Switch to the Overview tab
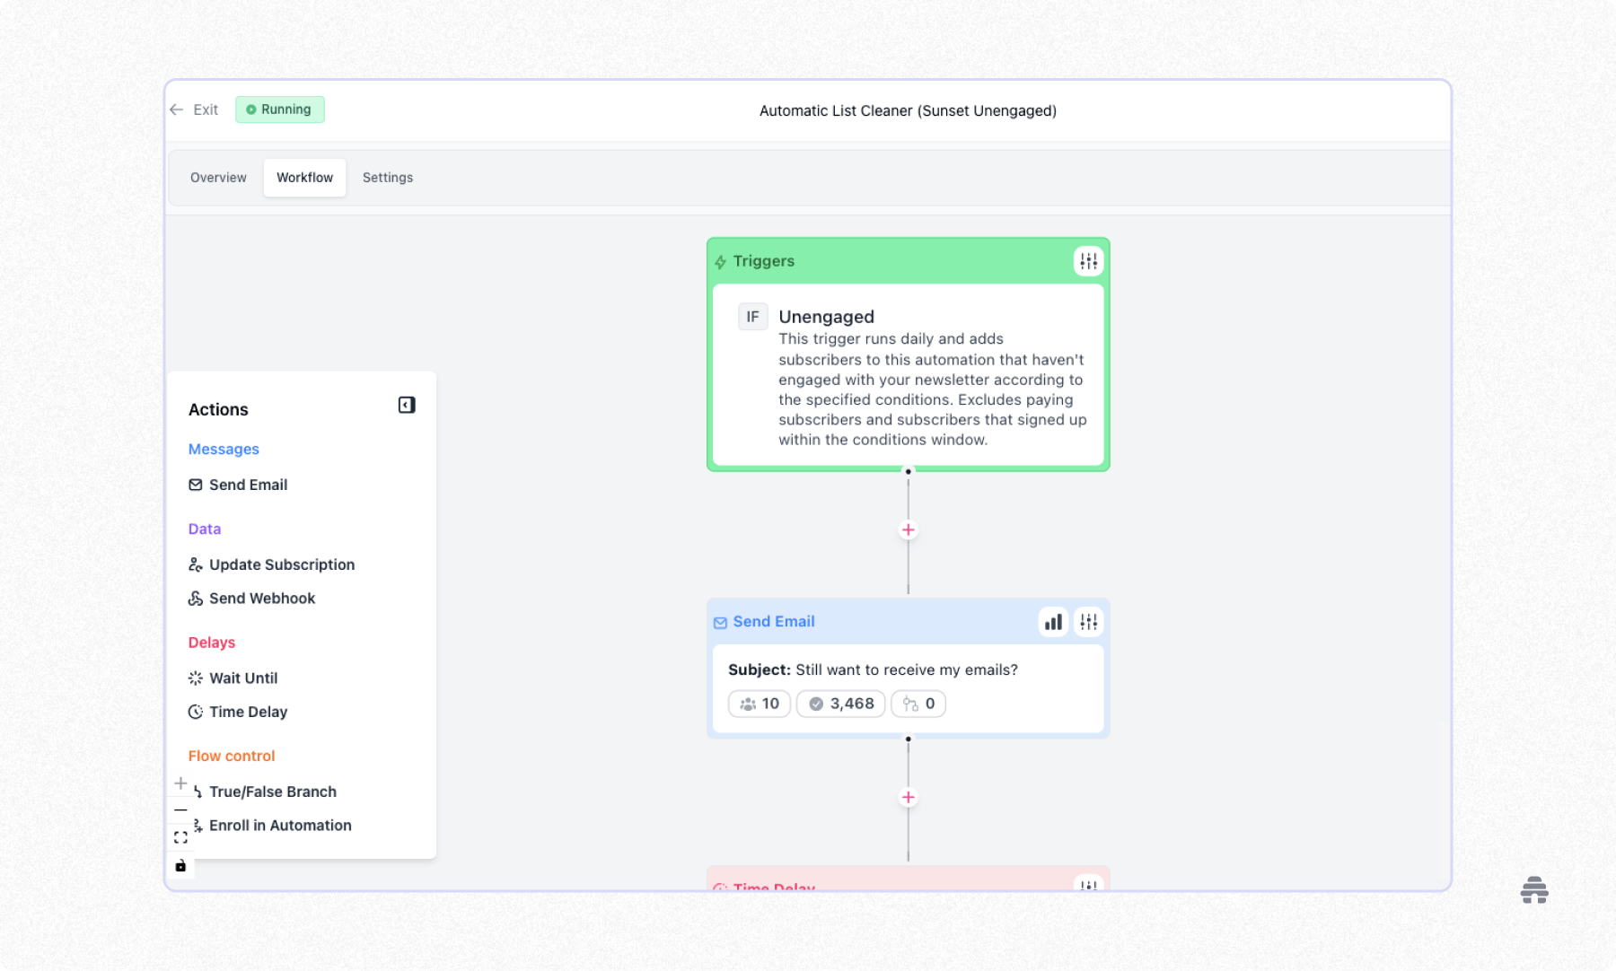Image resolution: width=1616 pixels, height=971 pixels. coord(217,177)
